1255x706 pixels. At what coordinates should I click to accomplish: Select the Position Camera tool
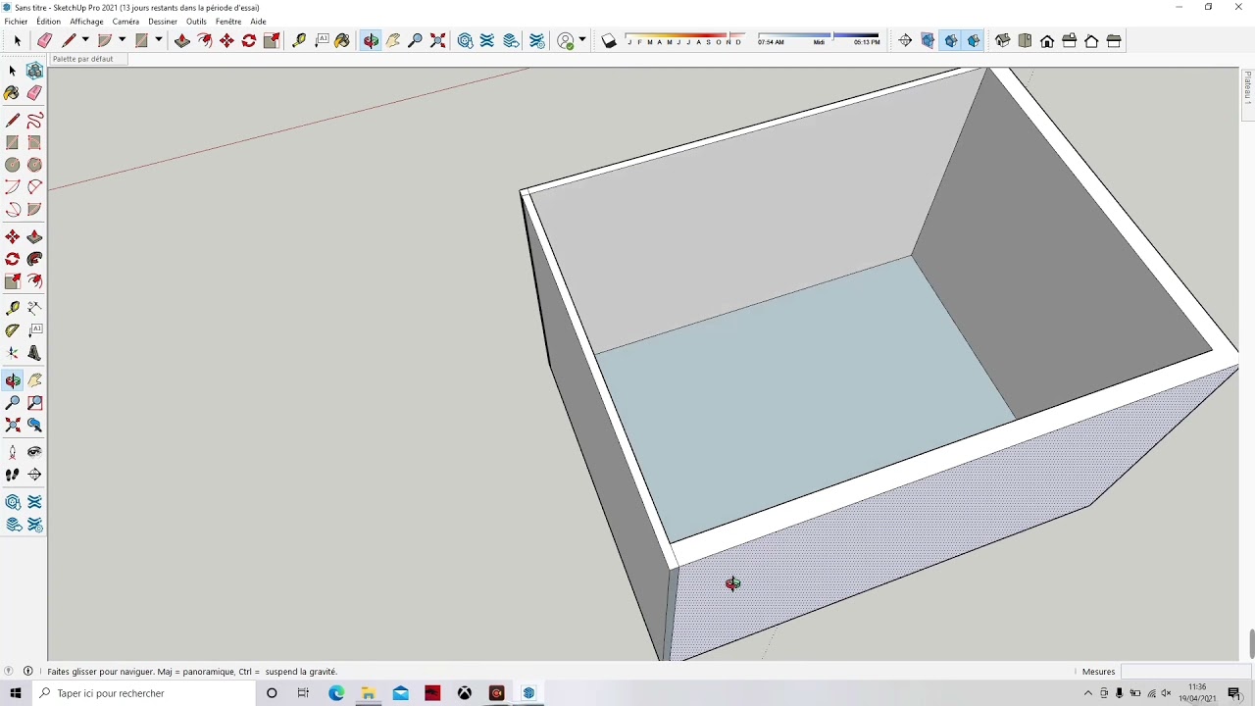pyautogui.click(x=13, y=452)
